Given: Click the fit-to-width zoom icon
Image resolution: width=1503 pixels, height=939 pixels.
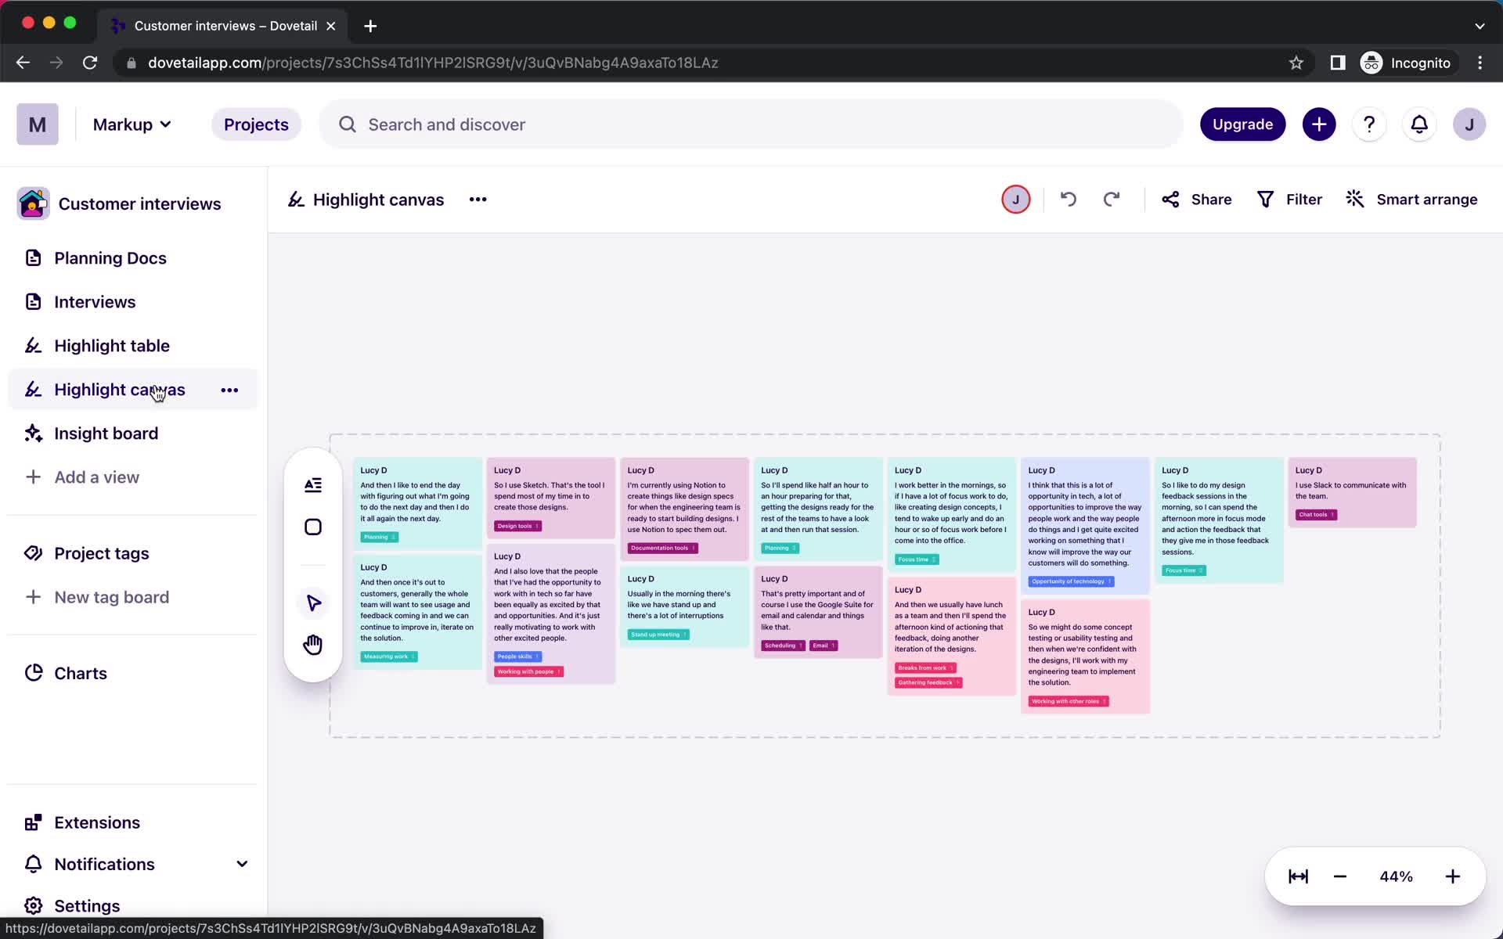Looking at the screenshot, I should 1297,876.
